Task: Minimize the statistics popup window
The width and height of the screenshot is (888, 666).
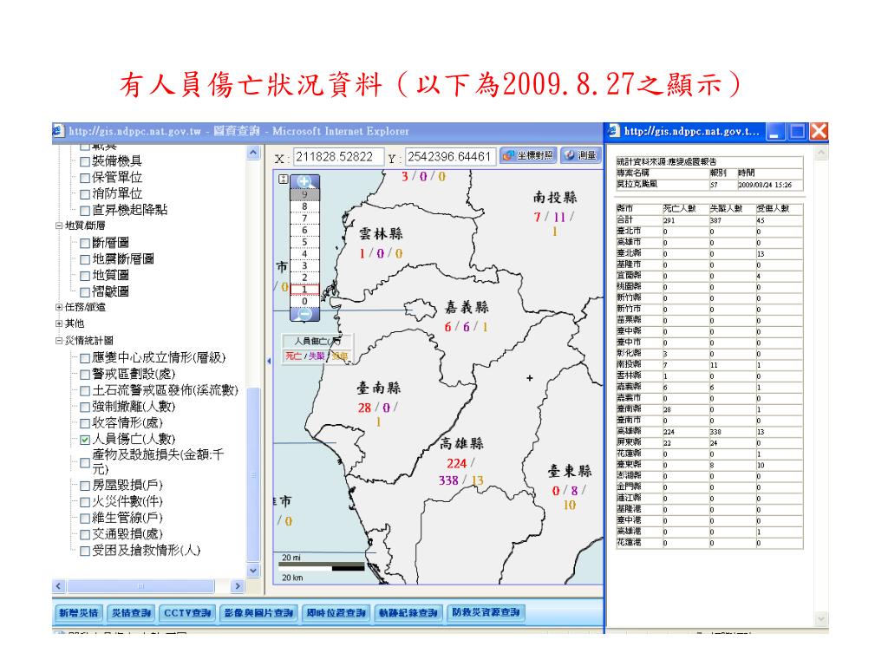Action: 775,132
